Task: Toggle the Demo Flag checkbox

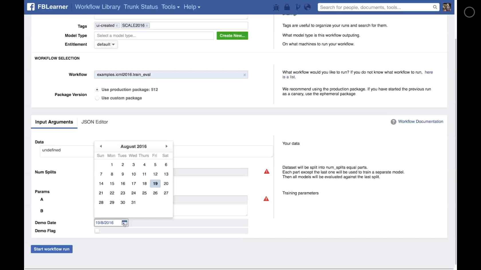Action: pos(97,231)
